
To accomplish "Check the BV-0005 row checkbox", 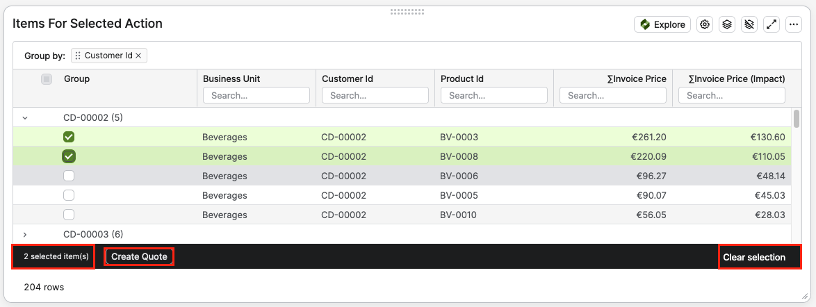I will point(69,195).
